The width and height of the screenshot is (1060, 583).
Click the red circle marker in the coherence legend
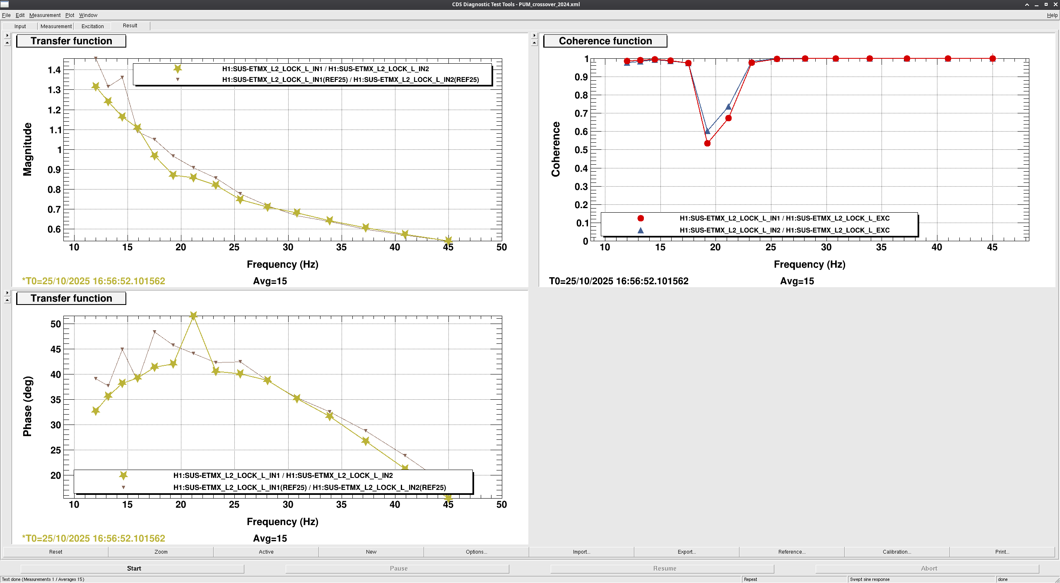(x=641, y=218)
